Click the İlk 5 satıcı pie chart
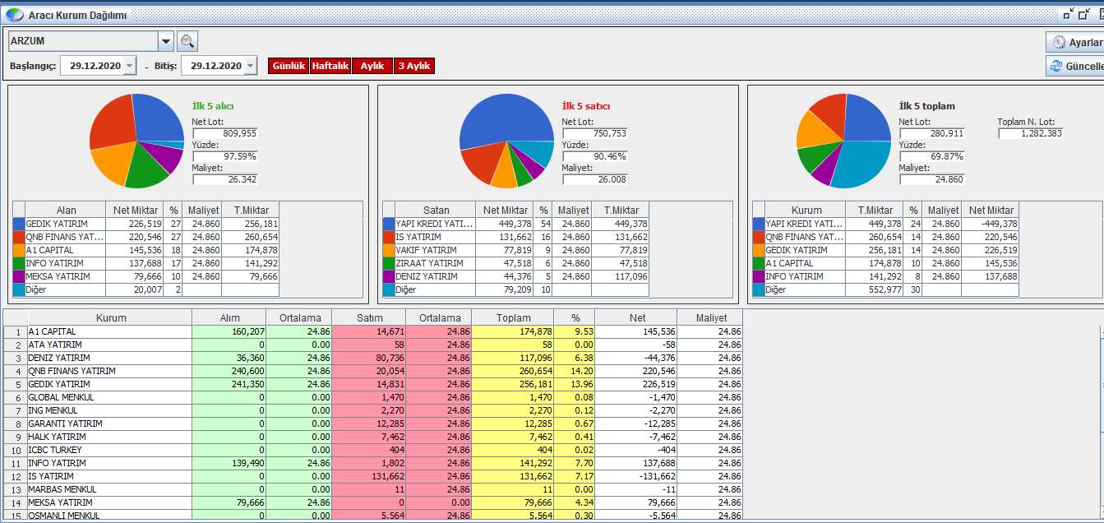The height and width of the screenshot is (523, 1104). point(506,141)
